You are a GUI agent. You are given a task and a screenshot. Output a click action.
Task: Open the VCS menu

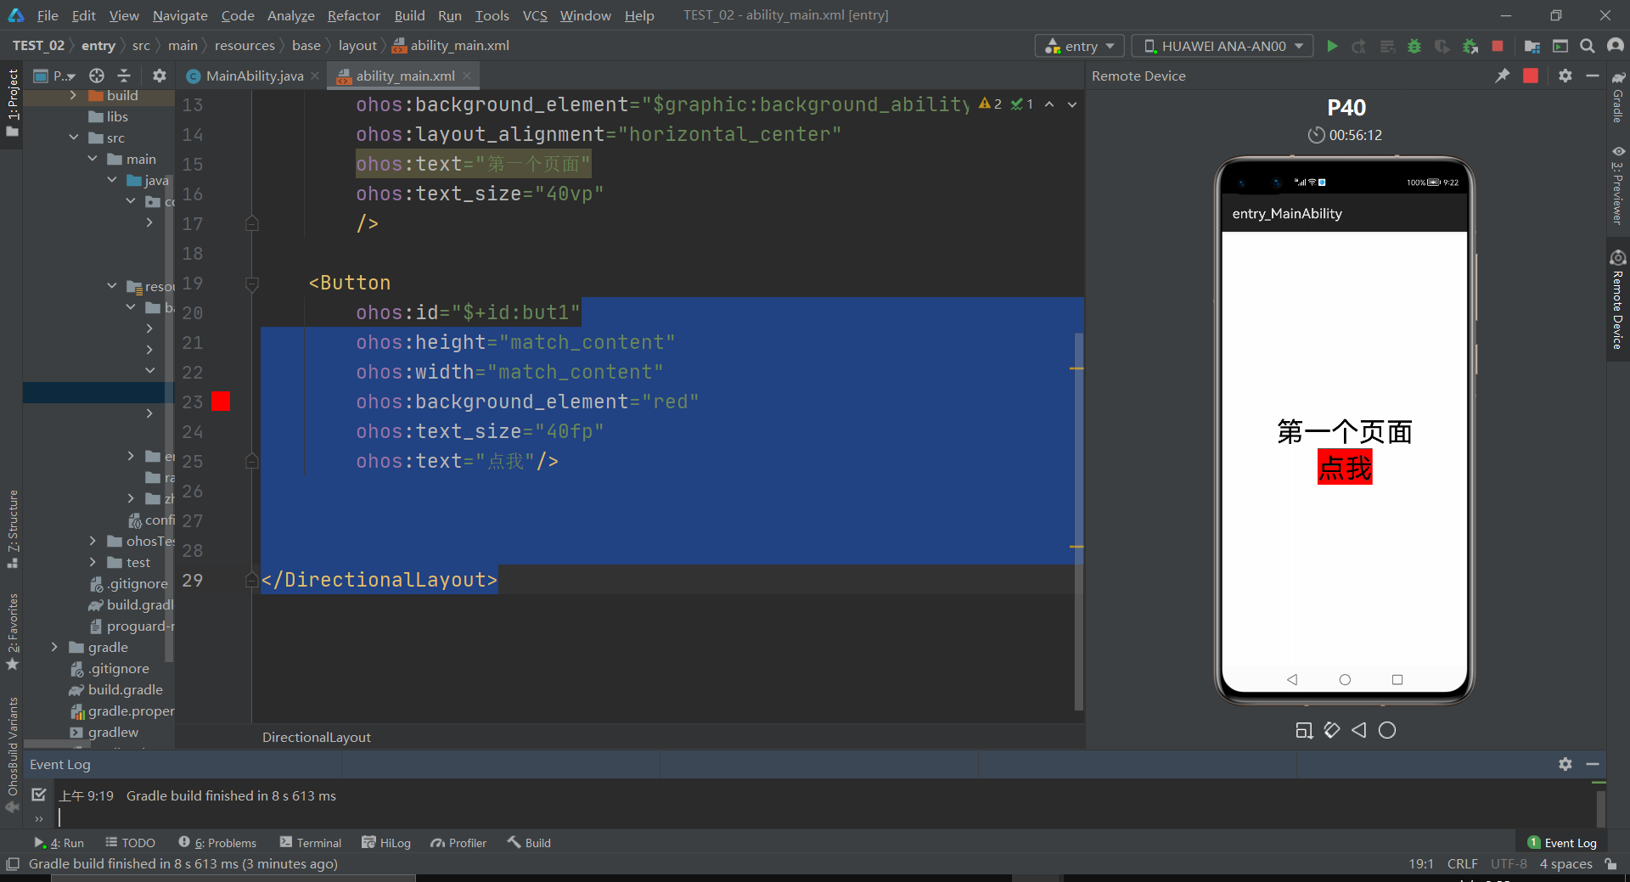pos(535,15)
